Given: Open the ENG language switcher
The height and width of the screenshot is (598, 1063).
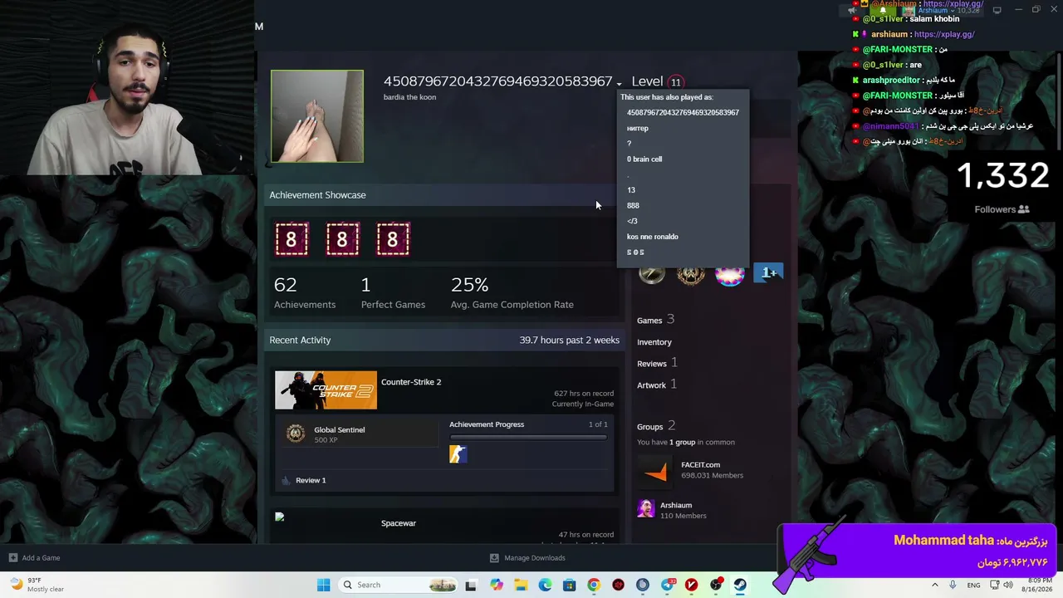Looking at the screenshot, I should (974, 585).
